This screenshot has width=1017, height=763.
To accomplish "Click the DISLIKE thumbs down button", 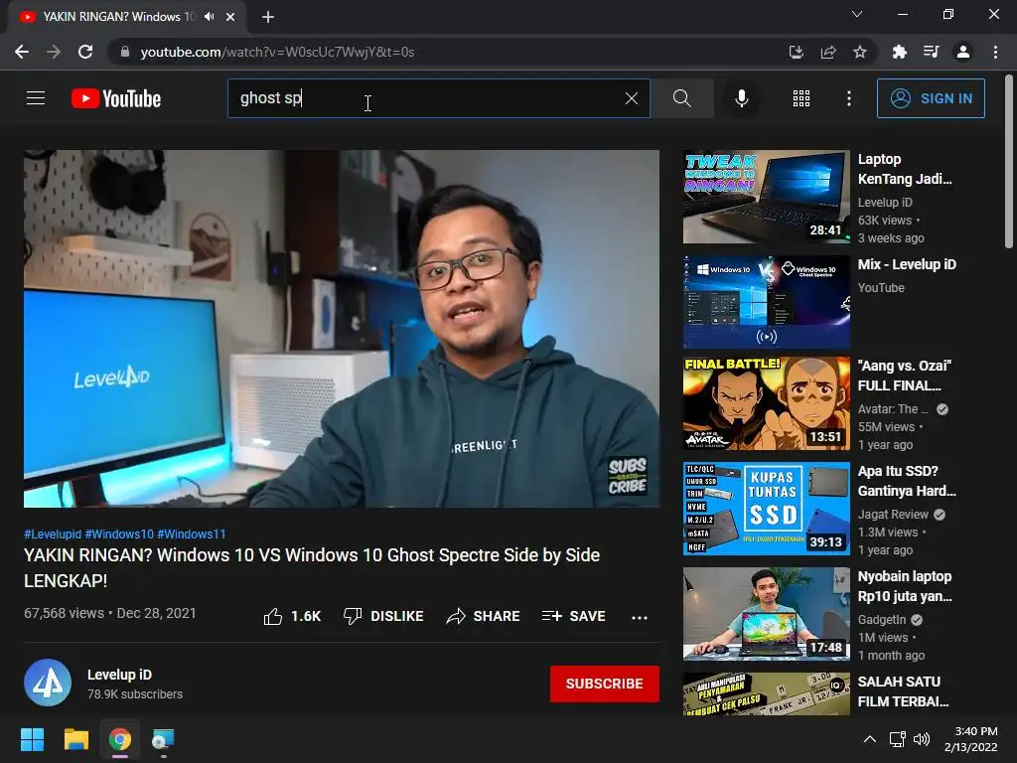I will tap(383, 616).
